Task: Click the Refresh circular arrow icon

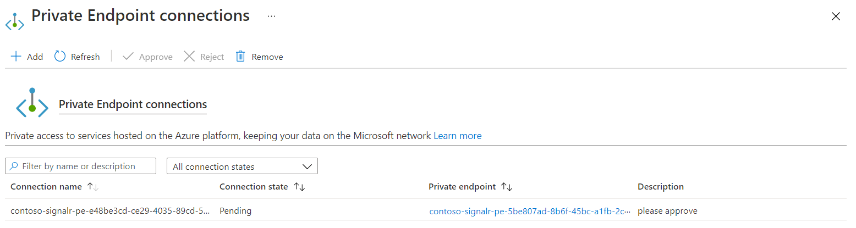Action: [x=60, y=57]
